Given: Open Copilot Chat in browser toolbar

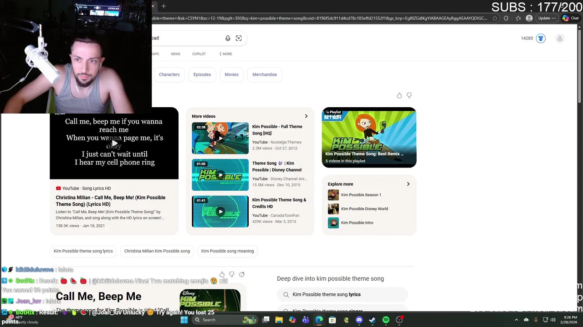Looking at the screenshot, I should point(571,18).
